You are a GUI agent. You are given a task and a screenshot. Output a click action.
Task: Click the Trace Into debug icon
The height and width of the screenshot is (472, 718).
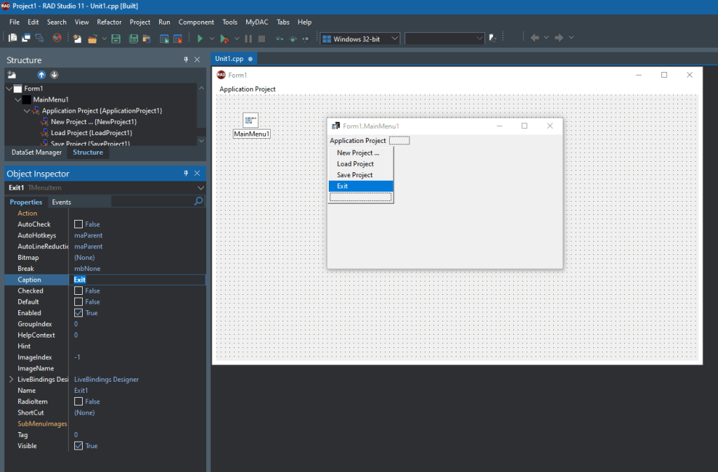click(x=279, y=39)
